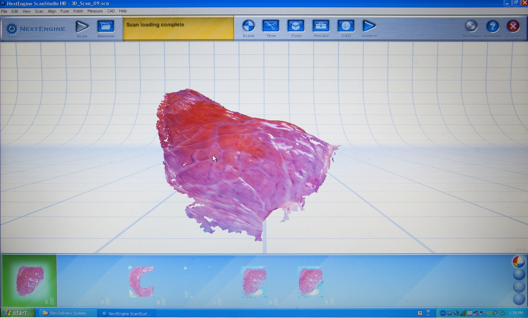Open Settings gear in the toolbar

point(471,27)
